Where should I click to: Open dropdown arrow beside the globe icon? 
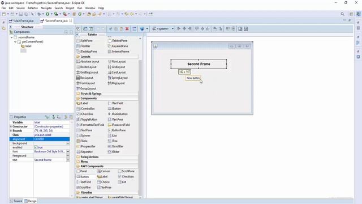(147, 29)
